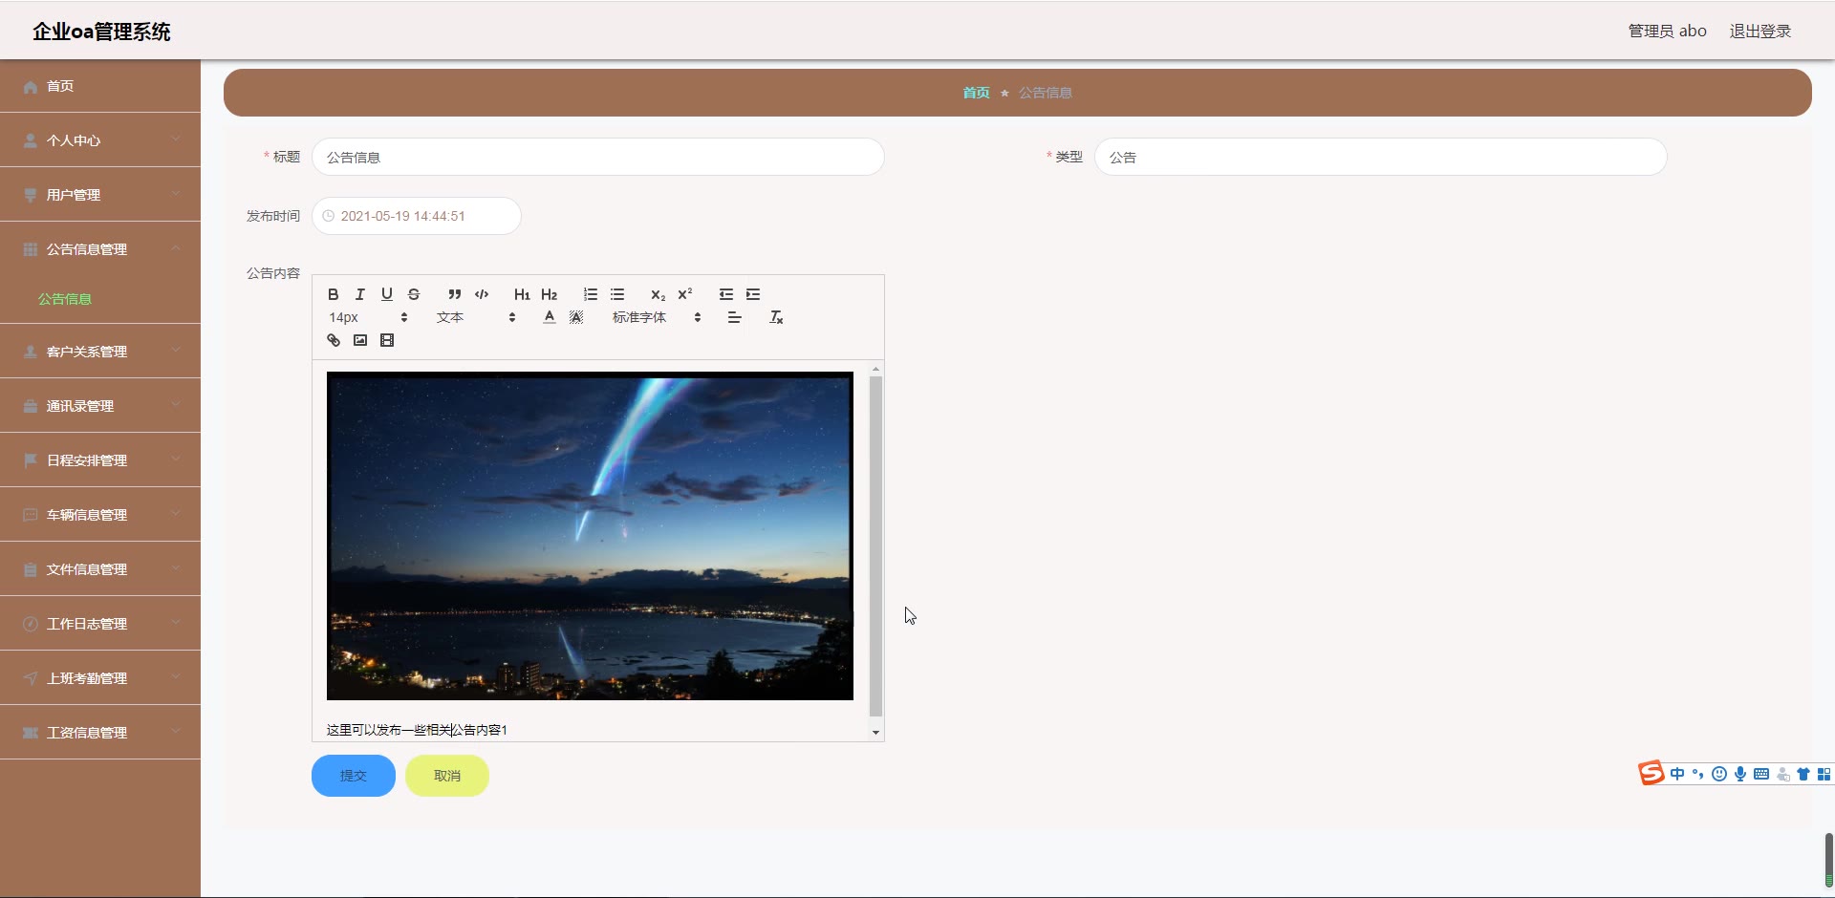Screen dimensions: 1835x898
Task: Insert an image into the editor
Action: click(360, 340)
